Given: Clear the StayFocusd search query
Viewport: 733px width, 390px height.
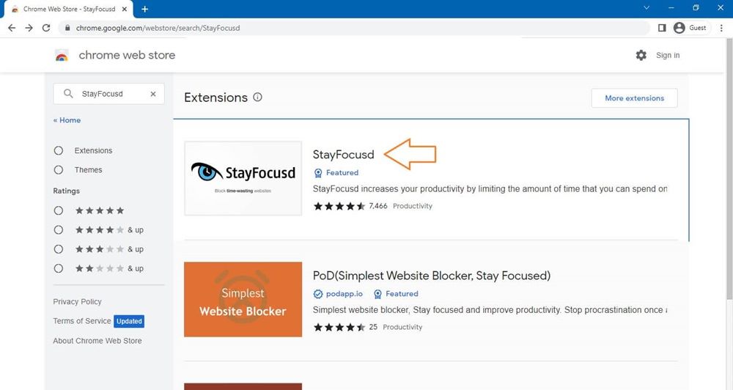Looking at the screenshot, I should 153,94.
